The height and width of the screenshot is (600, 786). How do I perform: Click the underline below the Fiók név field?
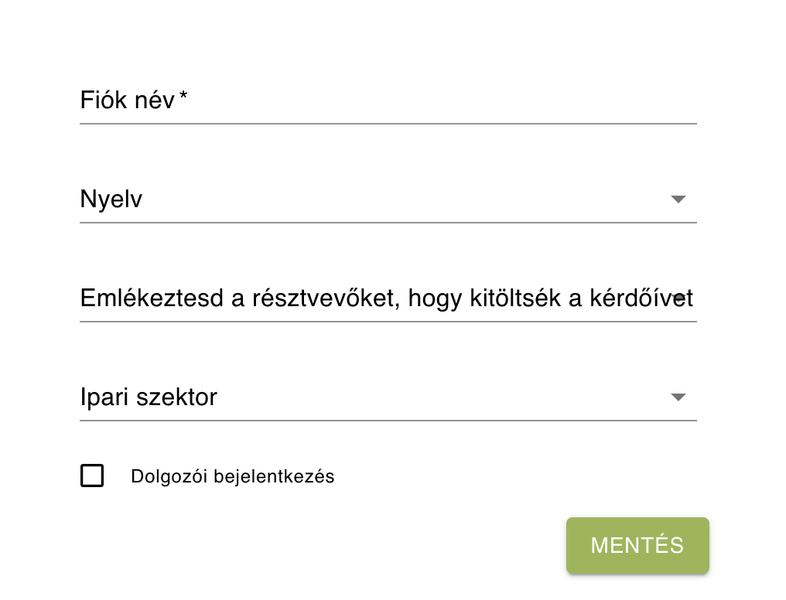click(387, 123)
